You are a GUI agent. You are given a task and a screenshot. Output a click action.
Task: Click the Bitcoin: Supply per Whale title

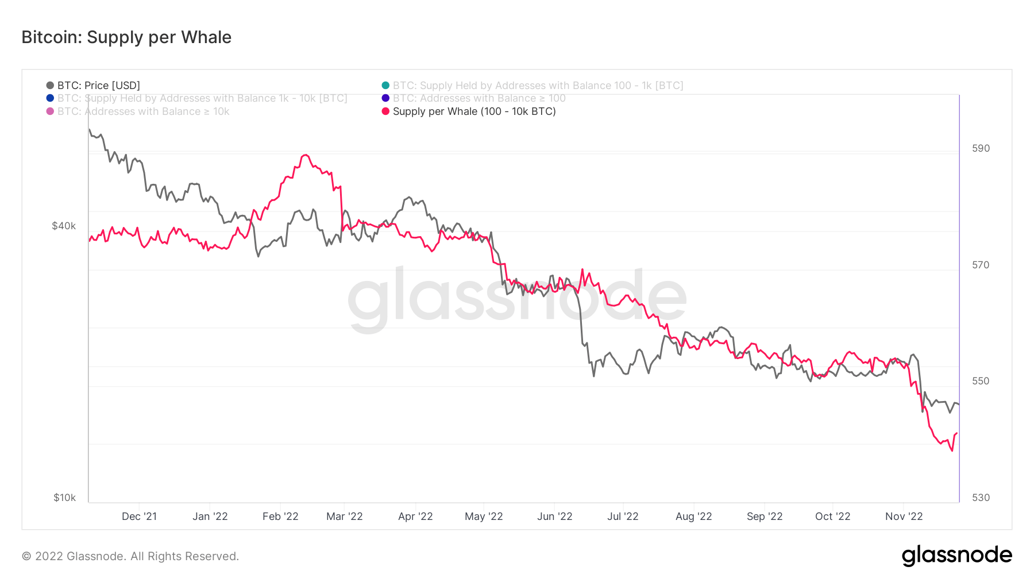[126, 37]
